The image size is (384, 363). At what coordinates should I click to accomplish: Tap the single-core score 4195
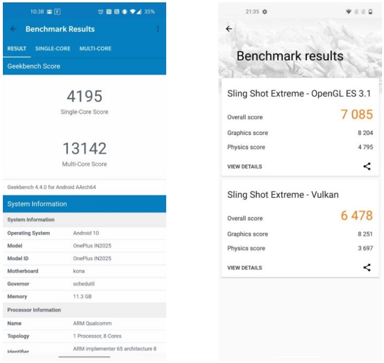click(84, 96)
